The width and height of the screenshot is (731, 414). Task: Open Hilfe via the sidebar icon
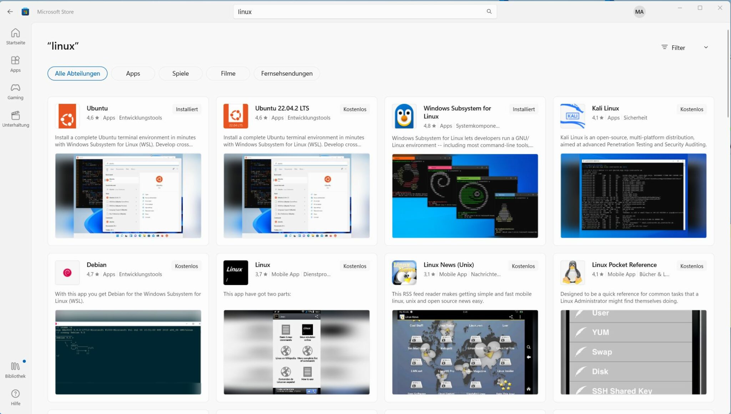click(15, 397)
